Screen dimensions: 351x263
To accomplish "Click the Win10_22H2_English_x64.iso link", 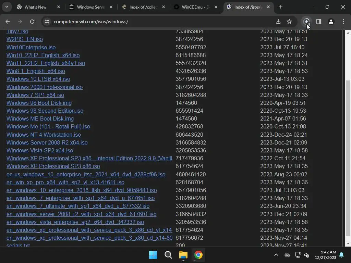I will (43, 55).
